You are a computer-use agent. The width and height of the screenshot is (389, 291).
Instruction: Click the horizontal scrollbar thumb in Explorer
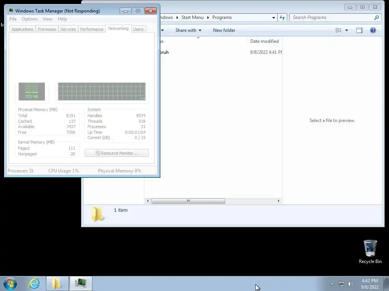coord(188,201)
